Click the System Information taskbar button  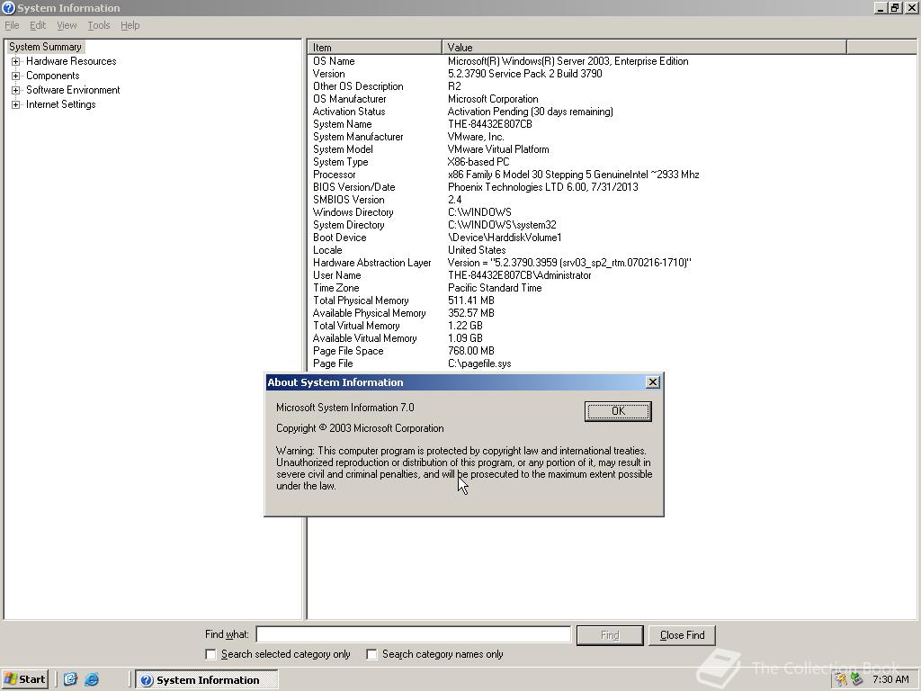click(207, 680)
